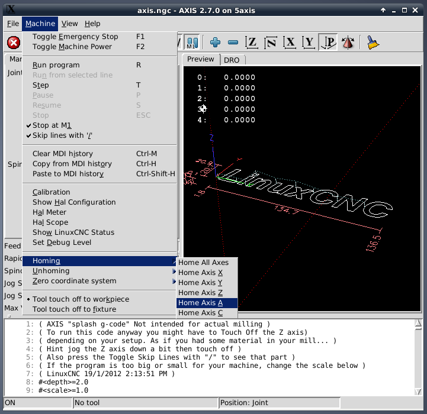Select Run program from Machine menu
The width and height of the screenshot is (427, 414).
(x=99, y=65)
